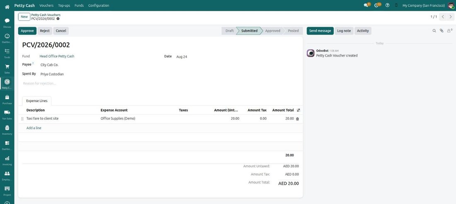Viewport: 456px width, 204px height.
Task: Click Add a line link
Action: [34, 128]
